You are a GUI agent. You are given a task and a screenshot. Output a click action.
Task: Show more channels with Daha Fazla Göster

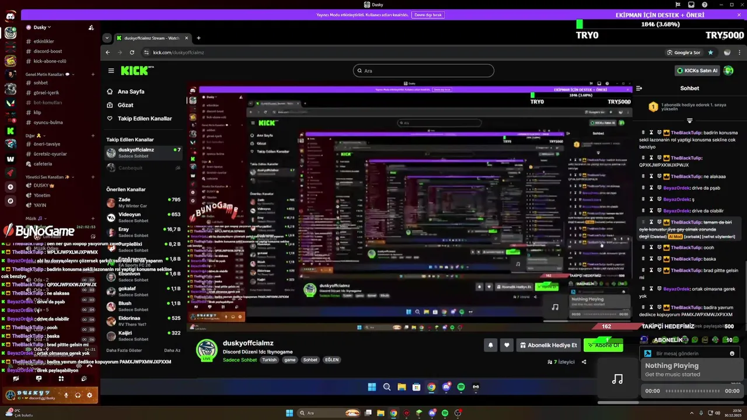click(124, 351)
